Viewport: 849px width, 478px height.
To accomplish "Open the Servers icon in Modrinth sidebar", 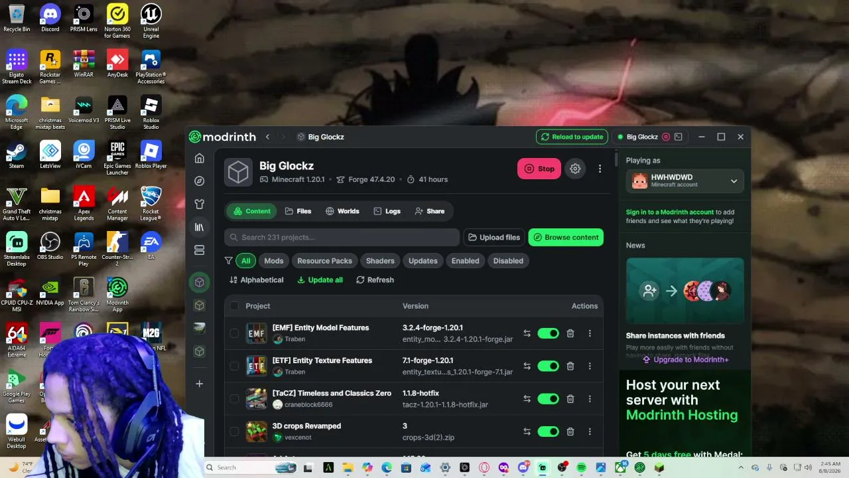I will coord(200,250).
